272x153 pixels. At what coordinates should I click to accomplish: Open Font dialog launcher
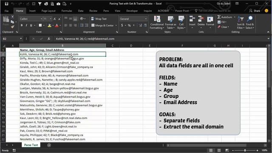tap(61, 32)
